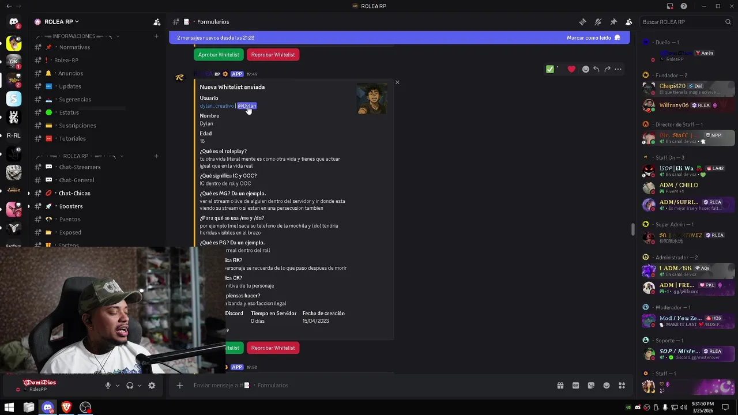The height and width of the screenshot is (415, 738).
Task: Open add reaction smiley on message
Action: pyautogui.click(x=585, y=69)
